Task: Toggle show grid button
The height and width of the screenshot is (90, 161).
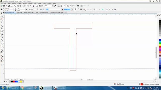Action: (x=61, y=6)
